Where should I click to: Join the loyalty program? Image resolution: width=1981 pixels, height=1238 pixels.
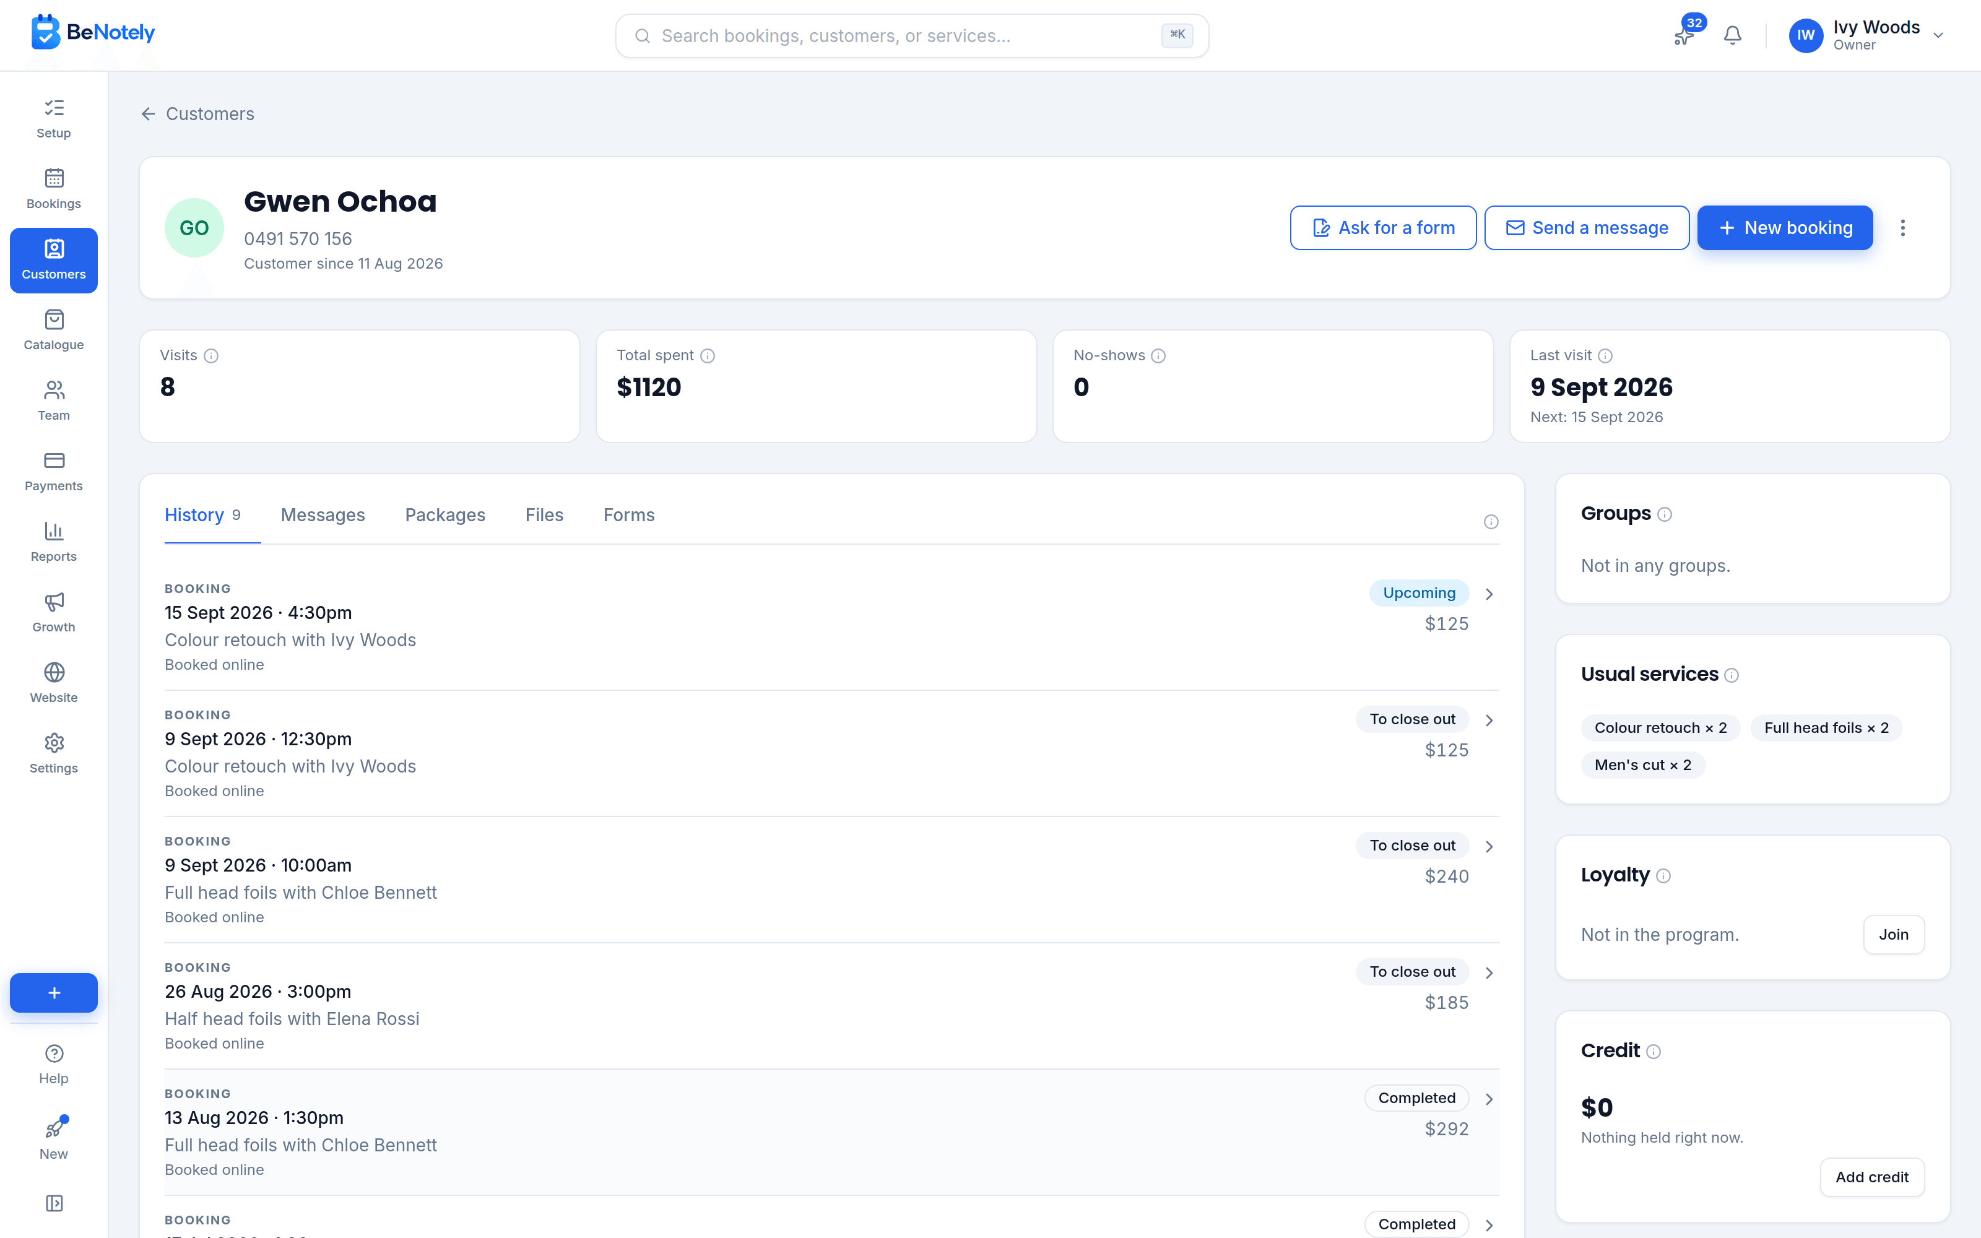pos(1894,934)
